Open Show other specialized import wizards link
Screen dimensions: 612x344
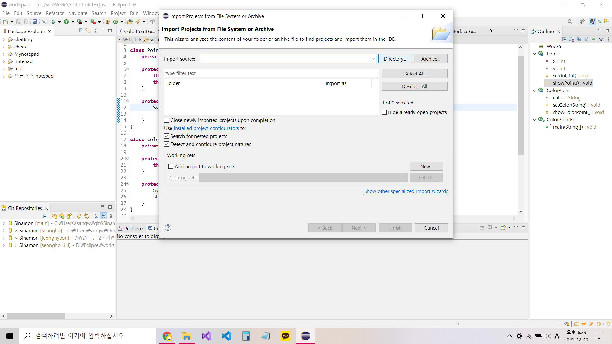[406, 191]
